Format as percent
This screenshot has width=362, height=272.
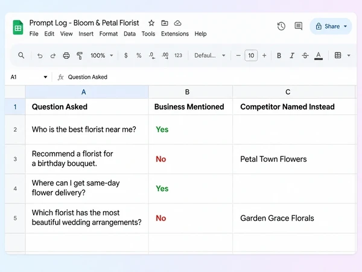click(139, 55)
